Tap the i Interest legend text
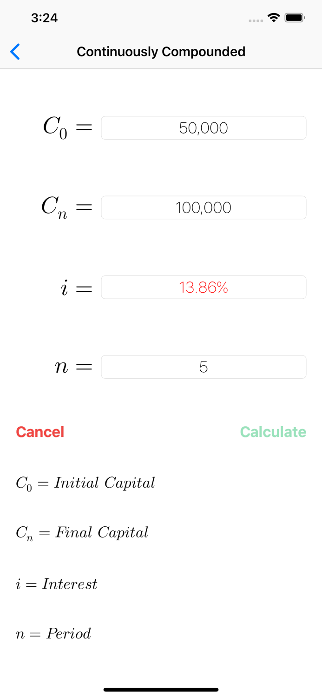 pyautogui.click(x=56, y=584)
